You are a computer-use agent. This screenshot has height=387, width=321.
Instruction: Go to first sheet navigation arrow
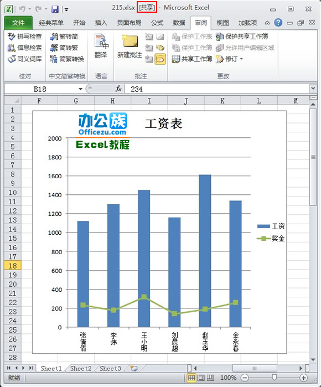(x=9, y=368)
